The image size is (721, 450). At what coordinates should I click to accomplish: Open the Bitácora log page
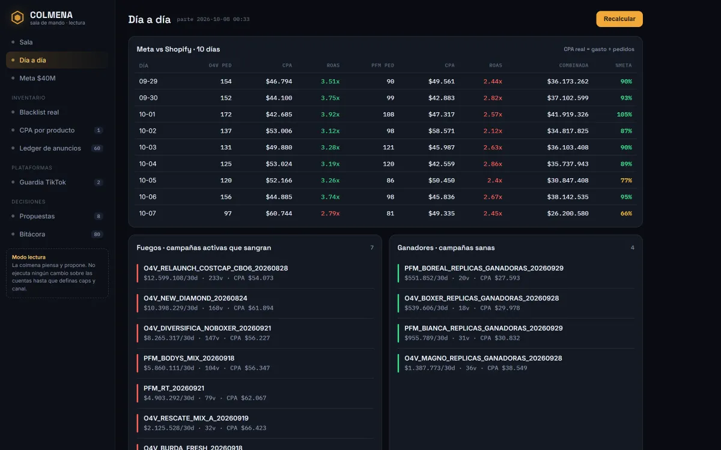pyautogui.click(x=57, y=234)
